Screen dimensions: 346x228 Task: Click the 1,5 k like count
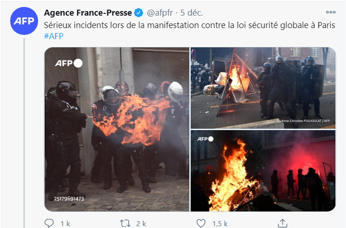coord(220,224)
